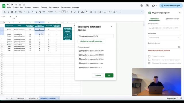The image size is (184, 103).
Task: Switch to the Дашборд sheet tab
Action: click(x=20, y=98)
